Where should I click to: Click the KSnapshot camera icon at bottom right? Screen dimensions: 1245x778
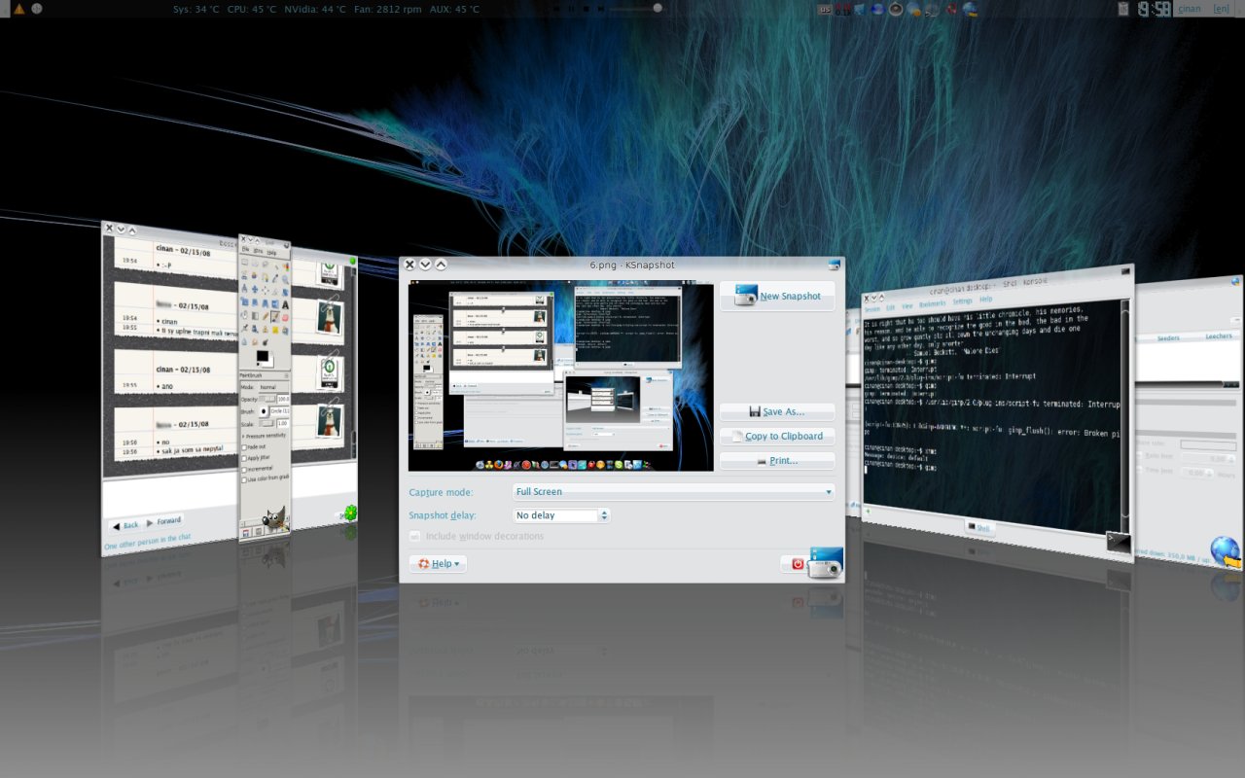pos(825,561)
